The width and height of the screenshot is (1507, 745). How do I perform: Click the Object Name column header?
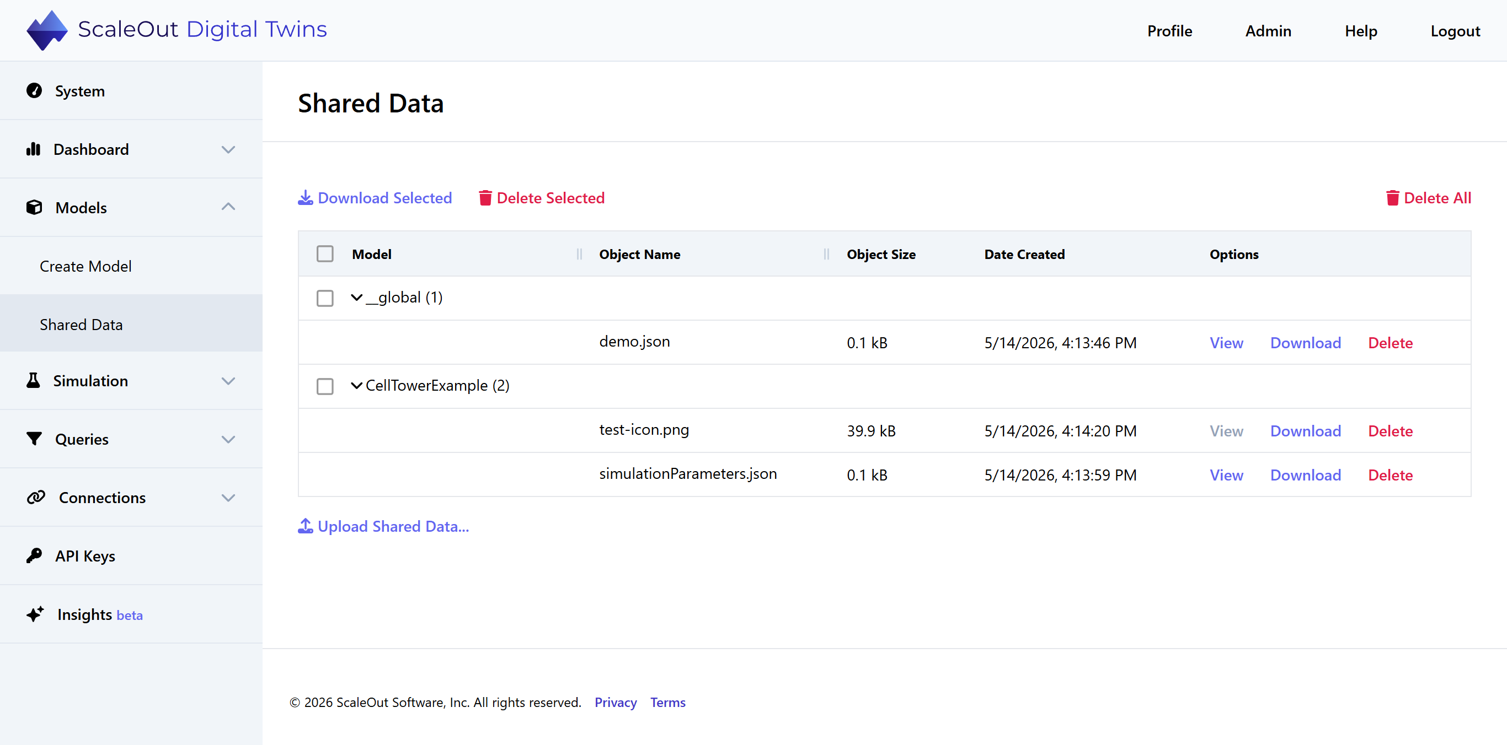pyautogui.click(x=639, y=254)
